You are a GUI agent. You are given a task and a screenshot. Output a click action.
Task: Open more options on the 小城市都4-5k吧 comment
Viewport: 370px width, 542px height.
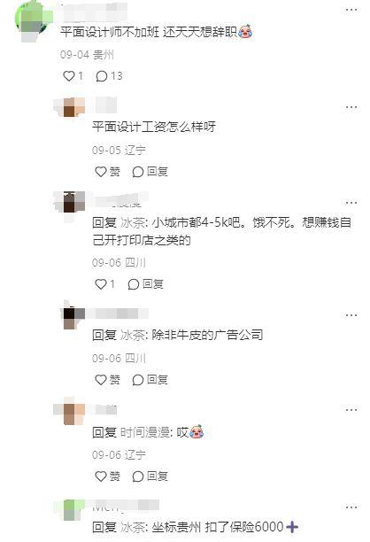coord(351,203)
